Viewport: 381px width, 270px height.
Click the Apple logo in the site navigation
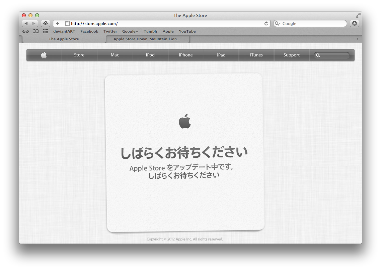[x=44, y=55]
